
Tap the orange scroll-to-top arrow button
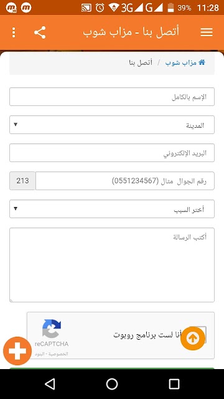[193, 338]
